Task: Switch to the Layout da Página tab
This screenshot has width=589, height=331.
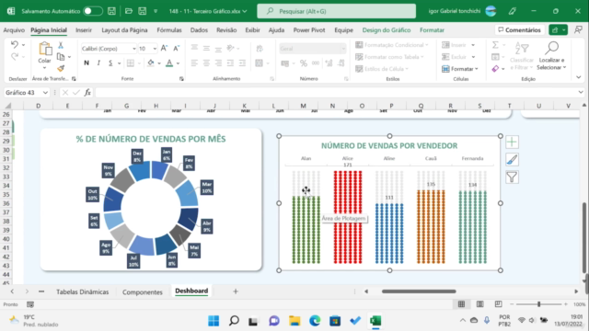Action: coord(124,30)
